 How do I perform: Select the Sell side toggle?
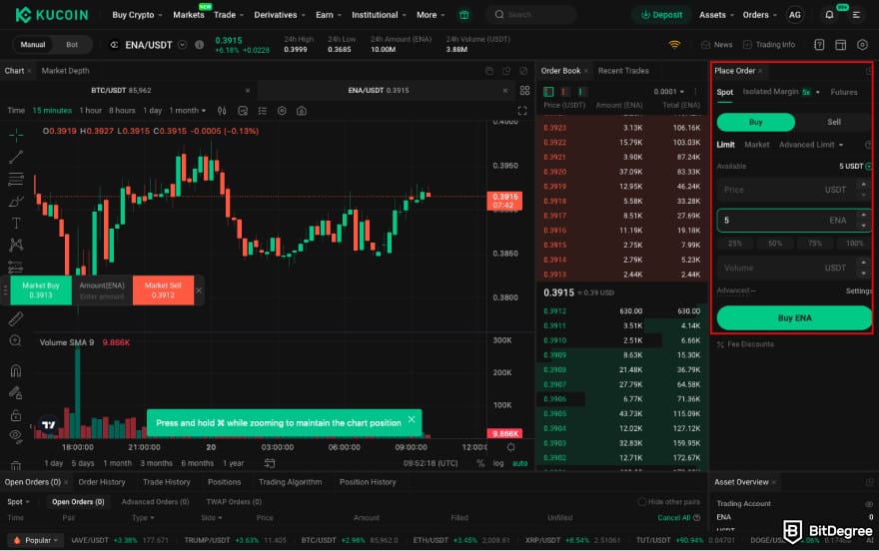coord(834,122)
